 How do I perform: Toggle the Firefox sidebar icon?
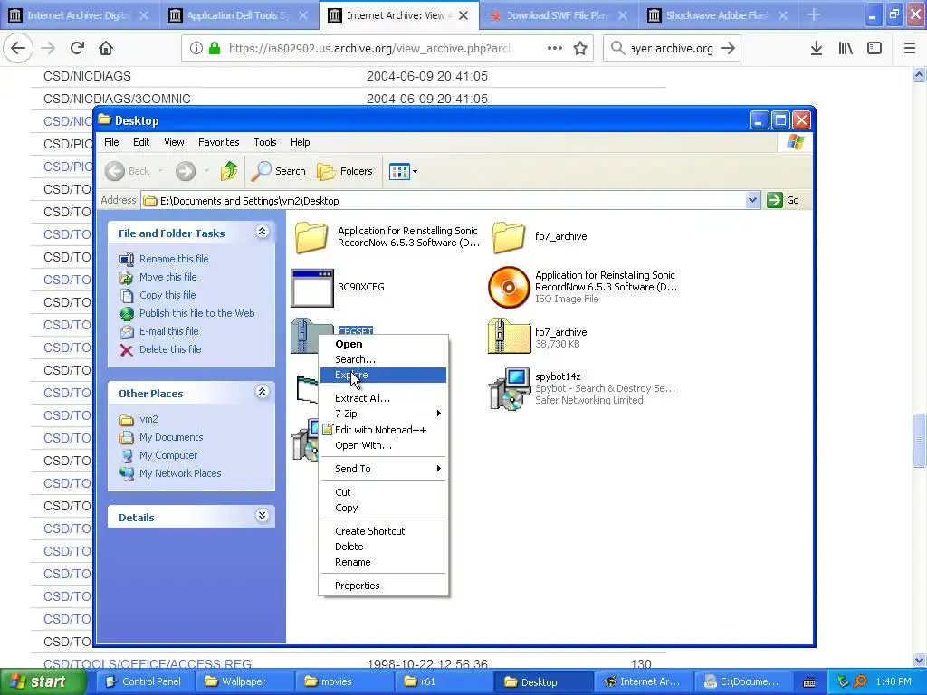tap(874, 49)
